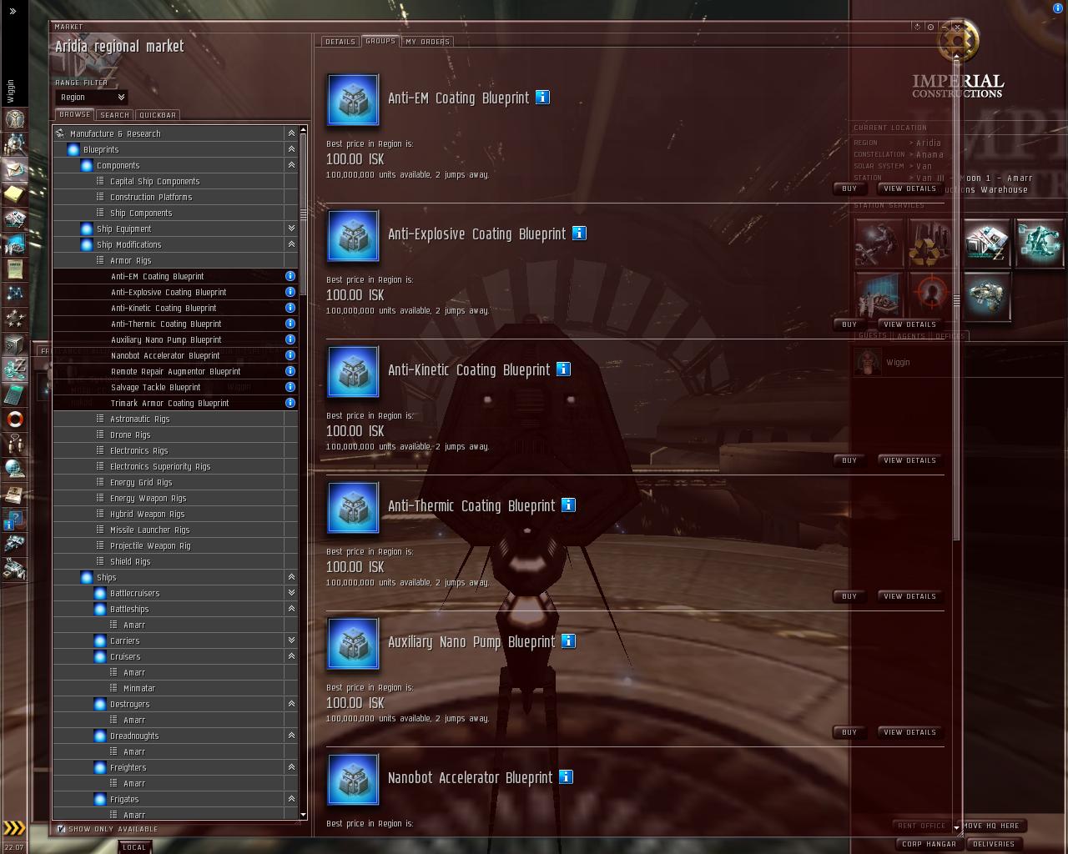The width and height of the screenshot is (1068, 854).
Task: Click the Wiggin guest portrait
Action: pos(869,362)
